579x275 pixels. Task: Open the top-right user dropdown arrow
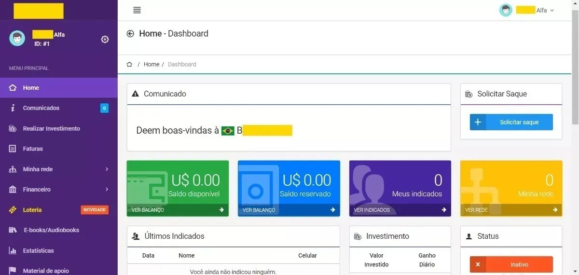tap(552, 10)
